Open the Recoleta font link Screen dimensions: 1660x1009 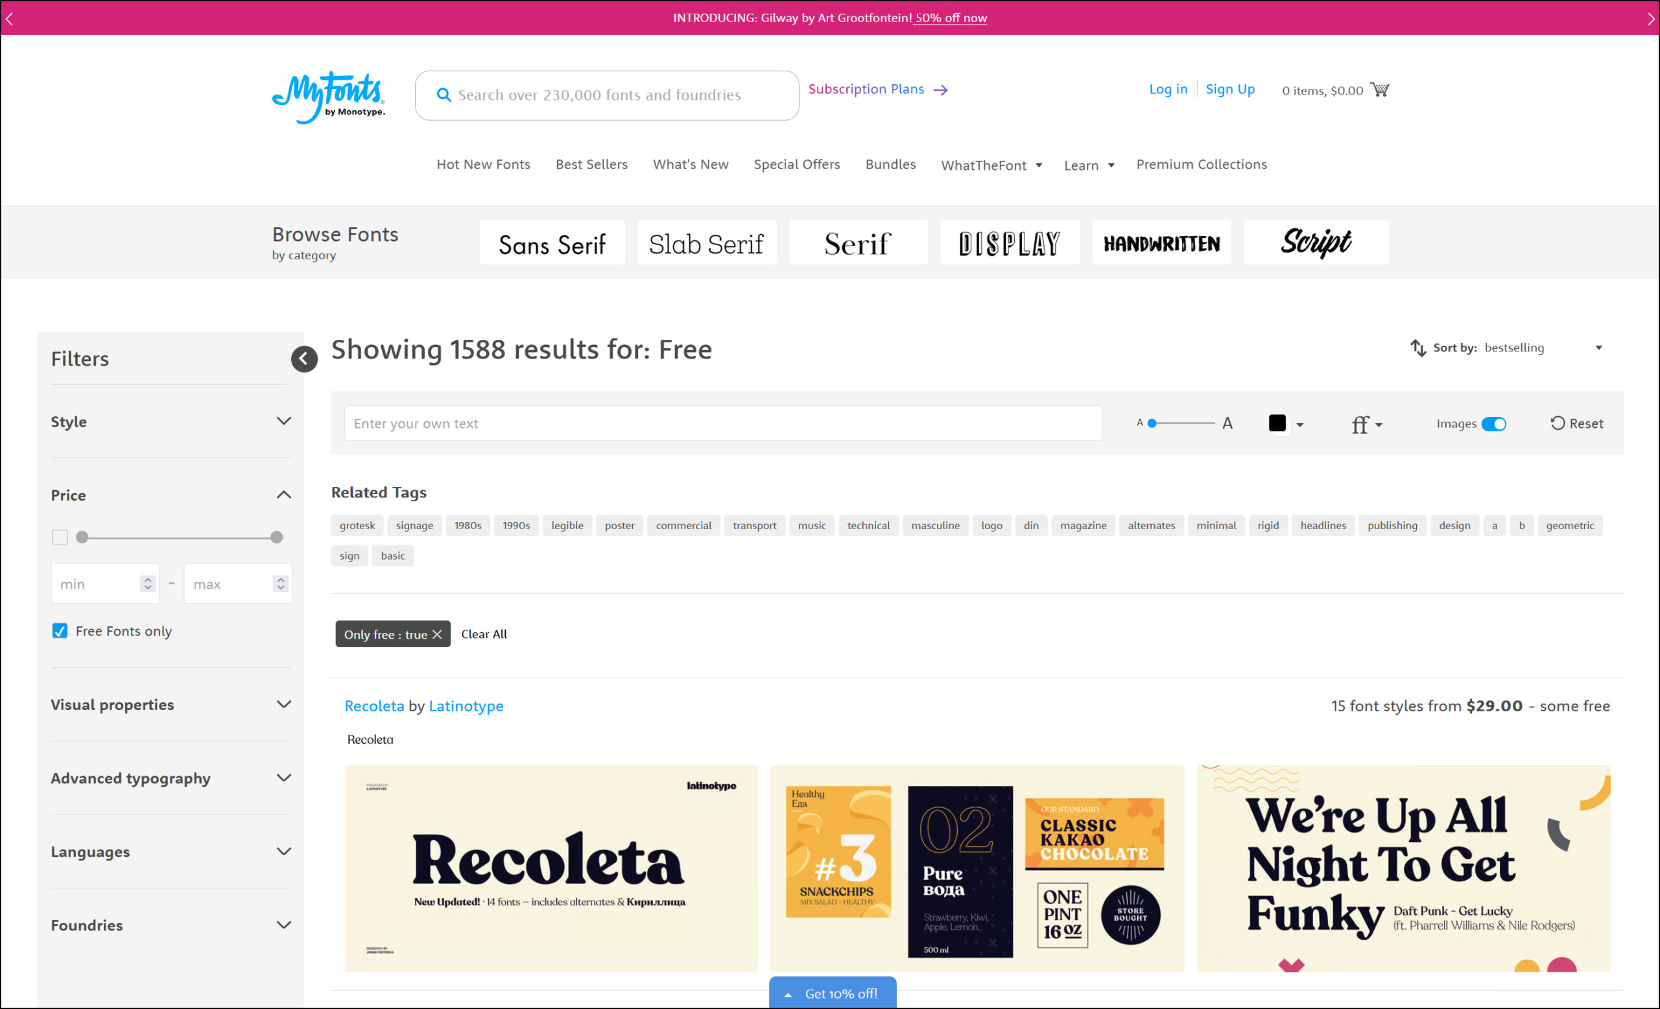[x=374, y=706]
